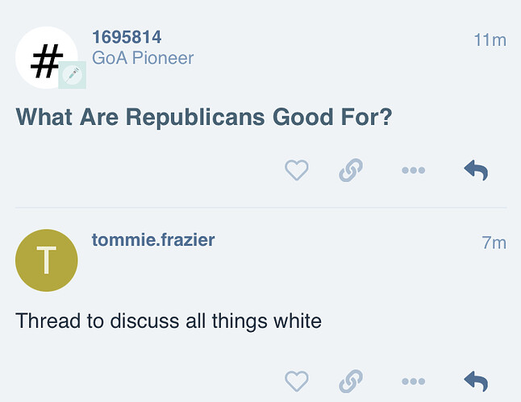
Task: Like the 'What Are Republicans Good For?' post
Action: click(x=297, y=170)
